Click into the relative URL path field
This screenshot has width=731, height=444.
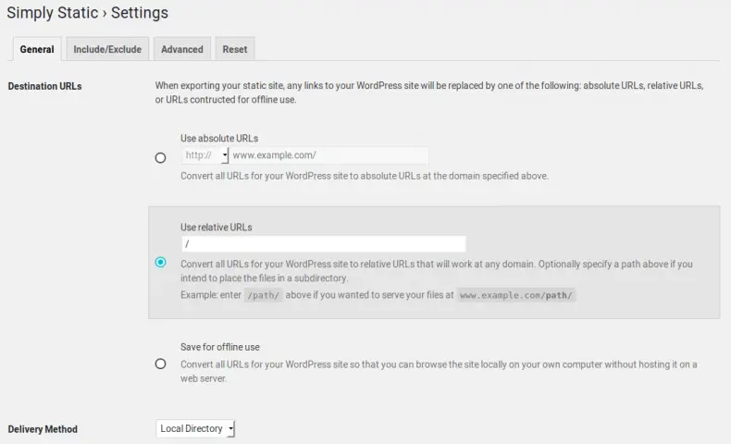tap(324, 243)
